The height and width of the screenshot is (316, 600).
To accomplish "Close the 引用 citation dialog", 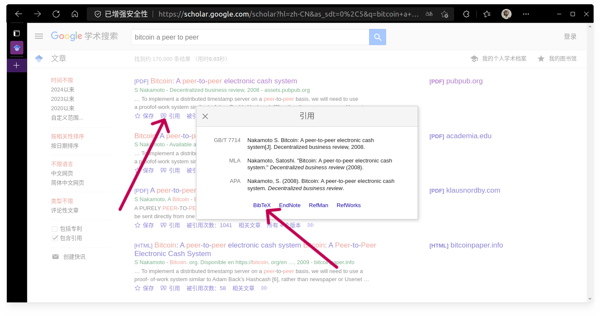I will pos(205,116).
